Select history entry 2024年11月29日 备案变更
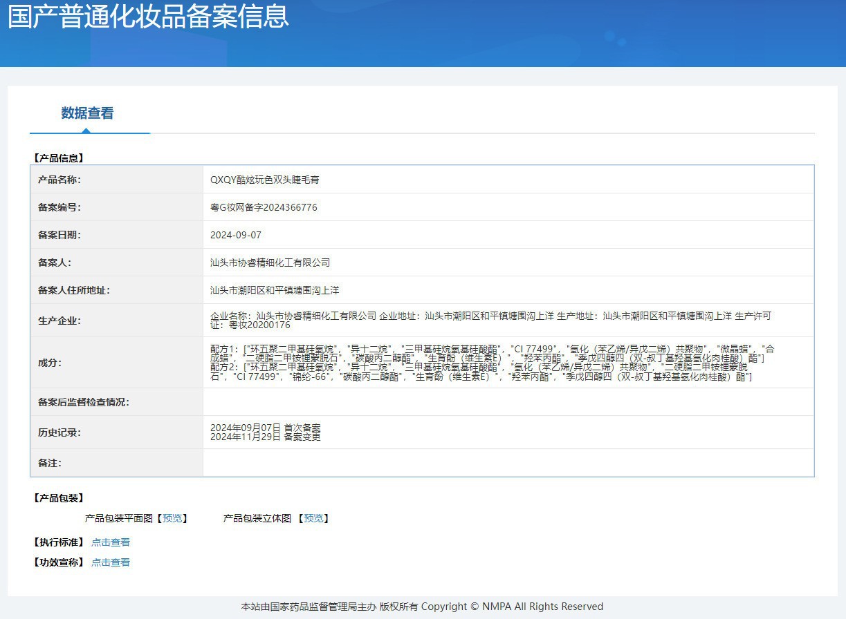Image resolution: width=846 pixels, height=619 pixels. coord(266,437)
